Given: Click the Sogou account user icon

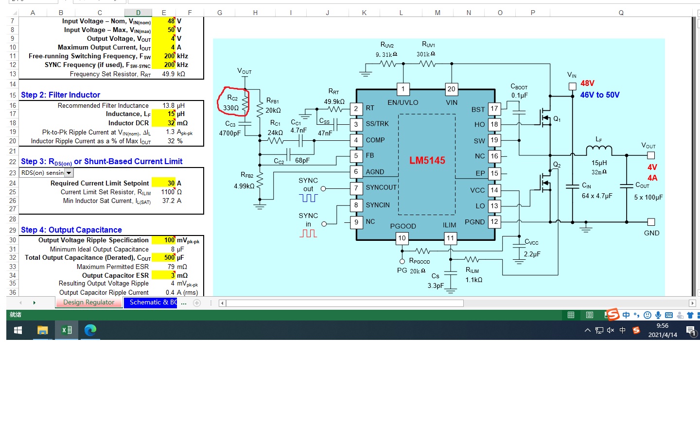Looking at the screenshot, I should (680, 315).
